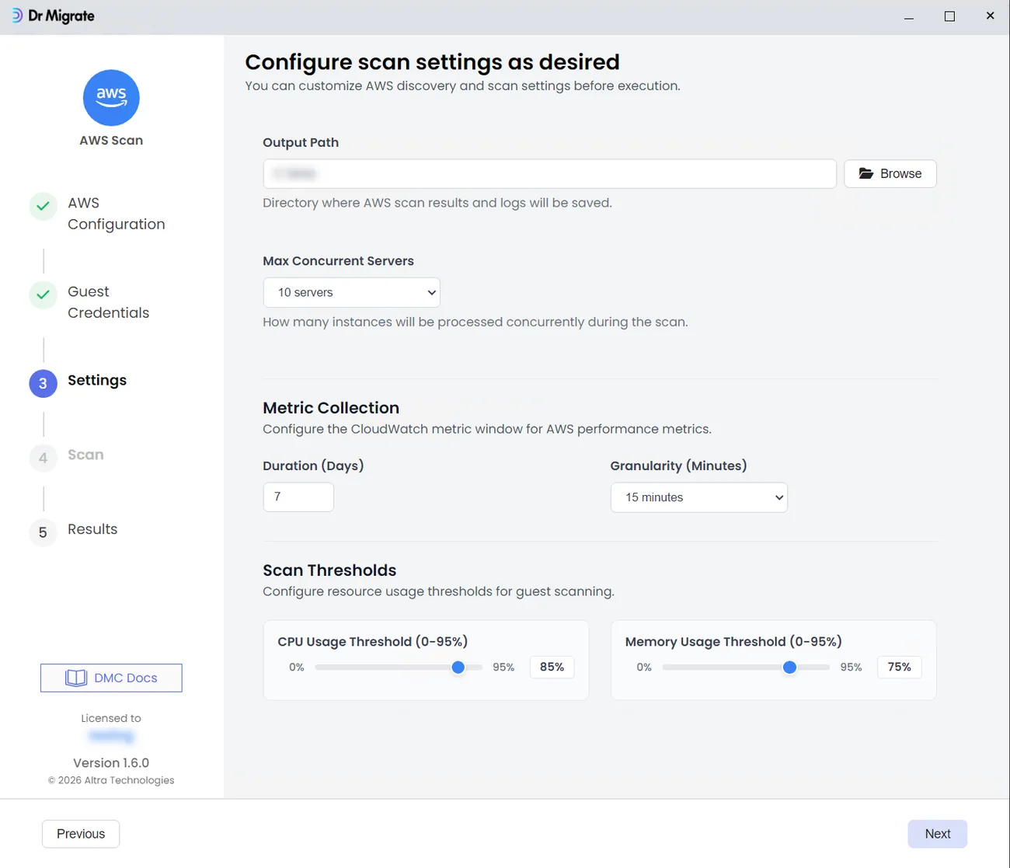1010x868 pixels.
Task: Click the Memory threshold 75% value box
Action: pyautogui.click(x=900, y=667)
